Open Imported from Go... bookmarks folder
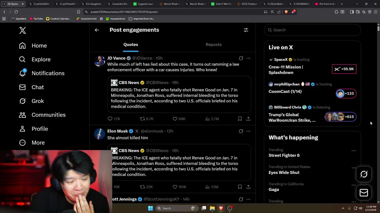Image resolution: width=380 pixels, height=213 pixels. coord(142,19)
